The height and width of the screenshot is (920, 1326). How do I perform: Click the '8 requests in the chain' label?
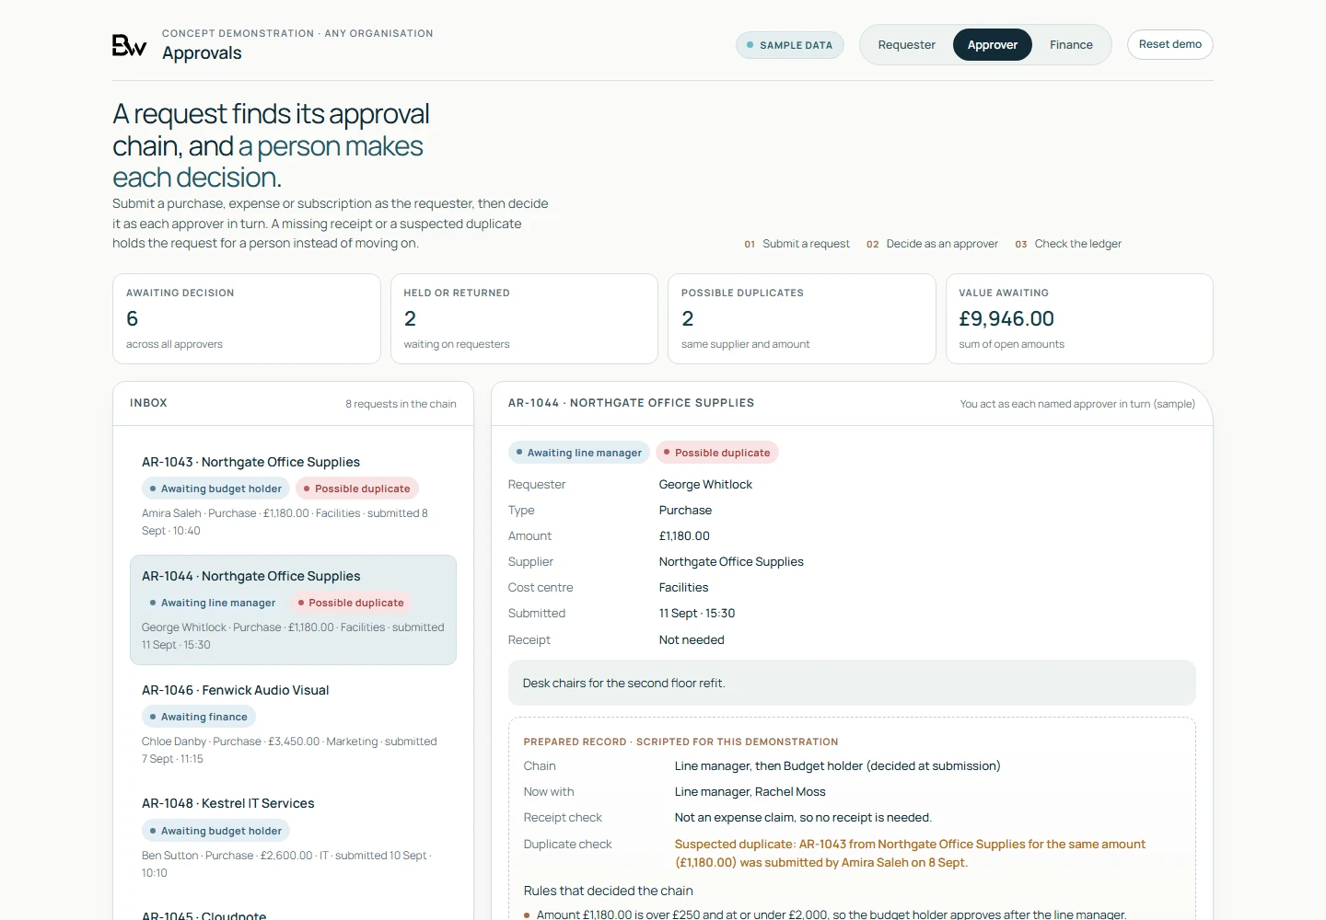(x=401, y=404)
